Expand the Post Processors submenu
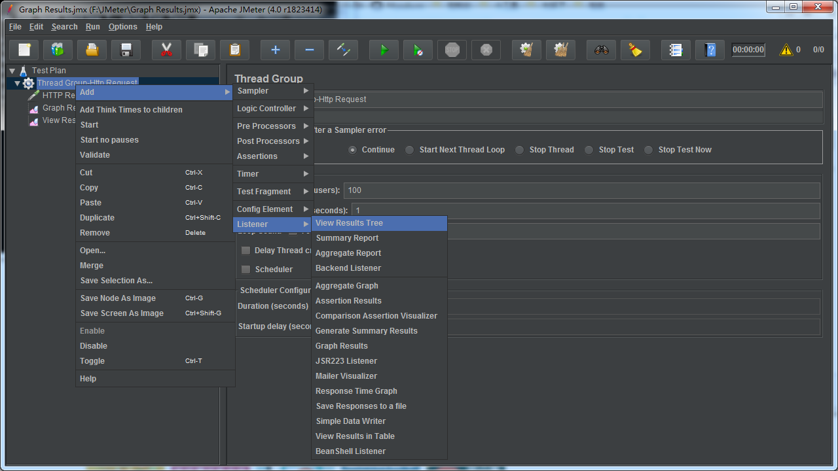This screenshot has height=471, width=838. [273, 141]
